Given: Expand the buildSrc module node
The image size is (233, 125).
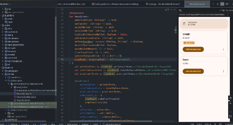Looking at the screenshot, I should [x=1, y=16].
